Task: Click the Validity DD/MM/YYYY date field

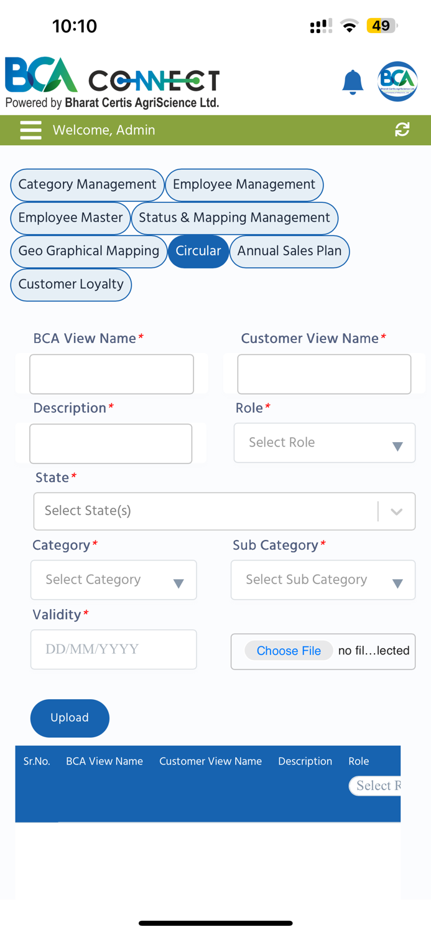Action: (113, 649)
